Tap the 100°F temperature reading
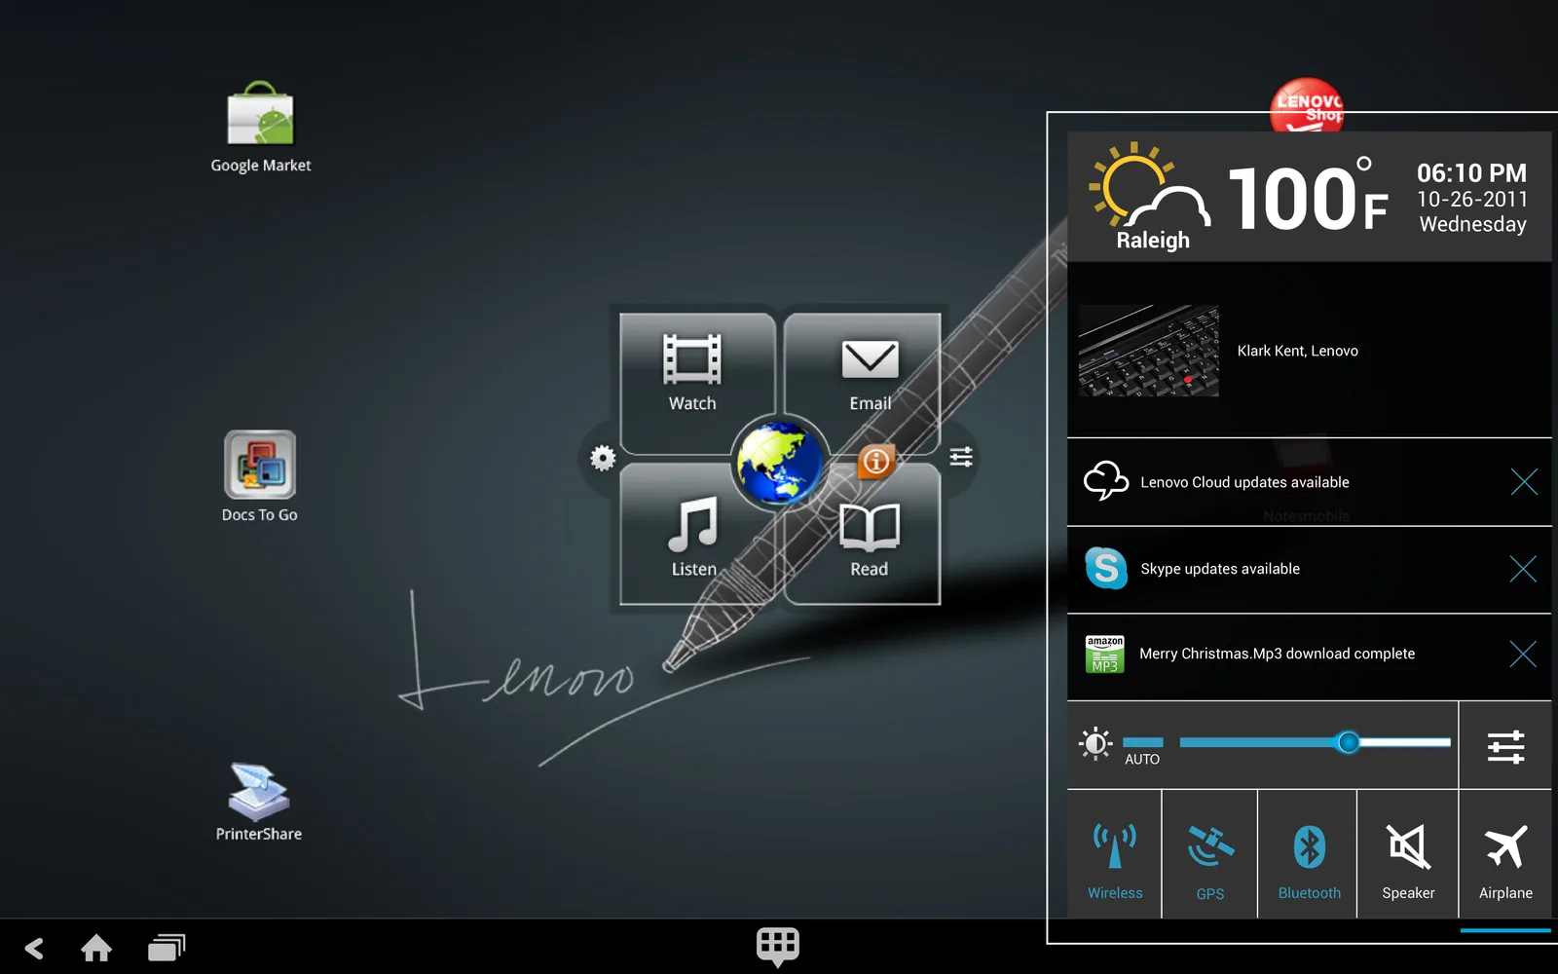This screenshot has width=1558, height=974. point(1308,197)
